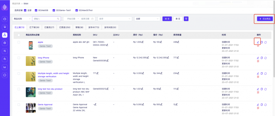Edit sale price Rp 100 pencil

coord(161,42)
